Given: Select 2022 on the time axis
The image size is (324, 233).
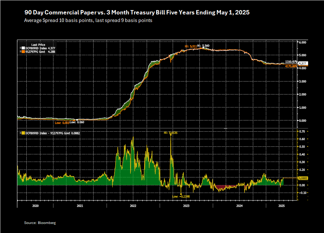Looking at the screenshot, I should (133, 206).
